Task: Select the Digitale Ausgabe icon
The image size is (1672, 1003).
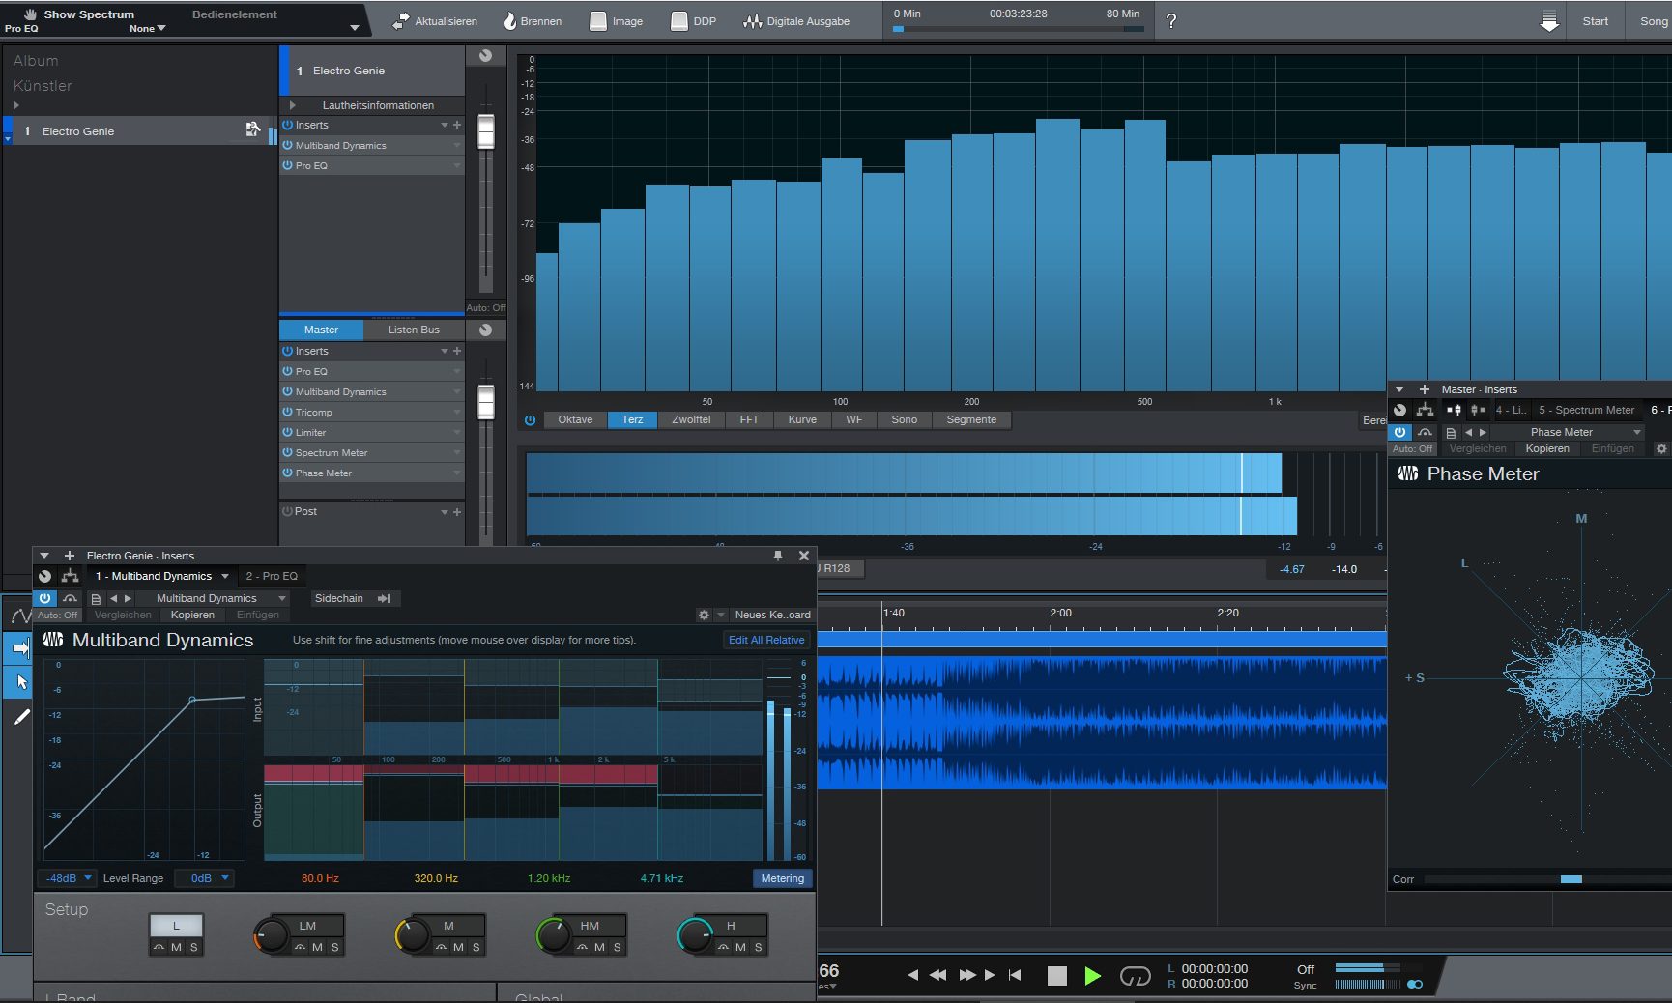Action: [x=752, y=20]
